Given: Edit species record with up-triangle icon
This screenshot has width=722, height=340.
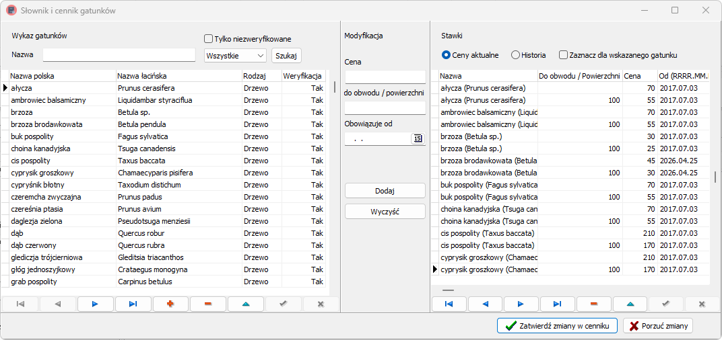Looking at the screenshot, I should [x=246, y=304].
